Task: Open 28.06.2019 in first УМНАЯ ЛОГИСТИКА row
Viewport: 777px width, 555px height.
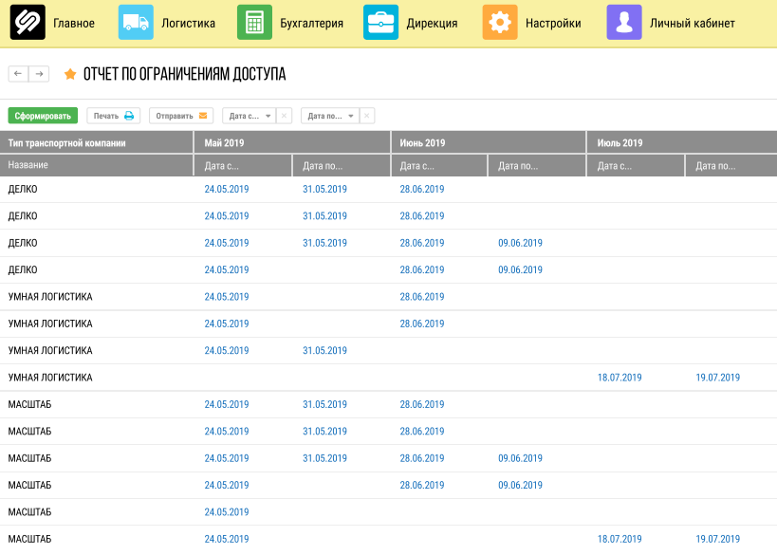Action: click(422, 297)
